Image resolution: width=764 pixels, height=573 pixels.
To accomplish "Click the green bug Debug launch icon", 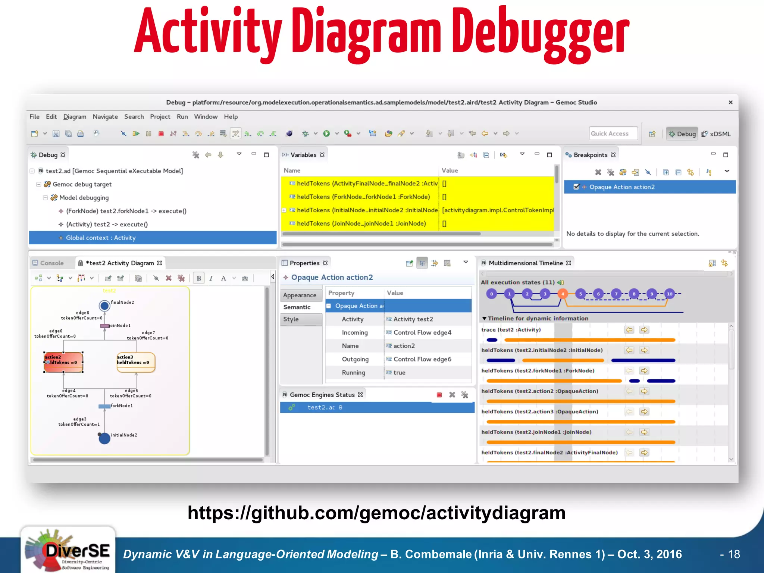I will (305, 134).
